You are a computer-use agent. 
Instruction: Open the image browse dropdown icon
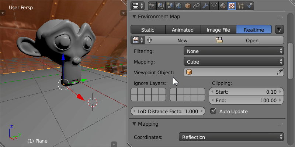138,40
